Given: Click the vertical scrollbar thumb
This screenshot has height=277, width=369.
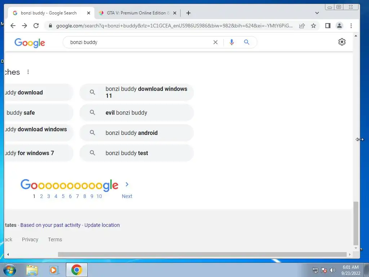Looking at the screenshot, I should click(x=356, y=223).
